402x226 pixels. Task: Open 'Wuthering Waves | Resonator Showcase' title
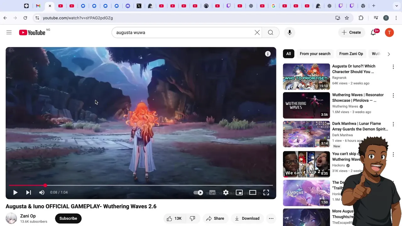[x=358, y=98]
